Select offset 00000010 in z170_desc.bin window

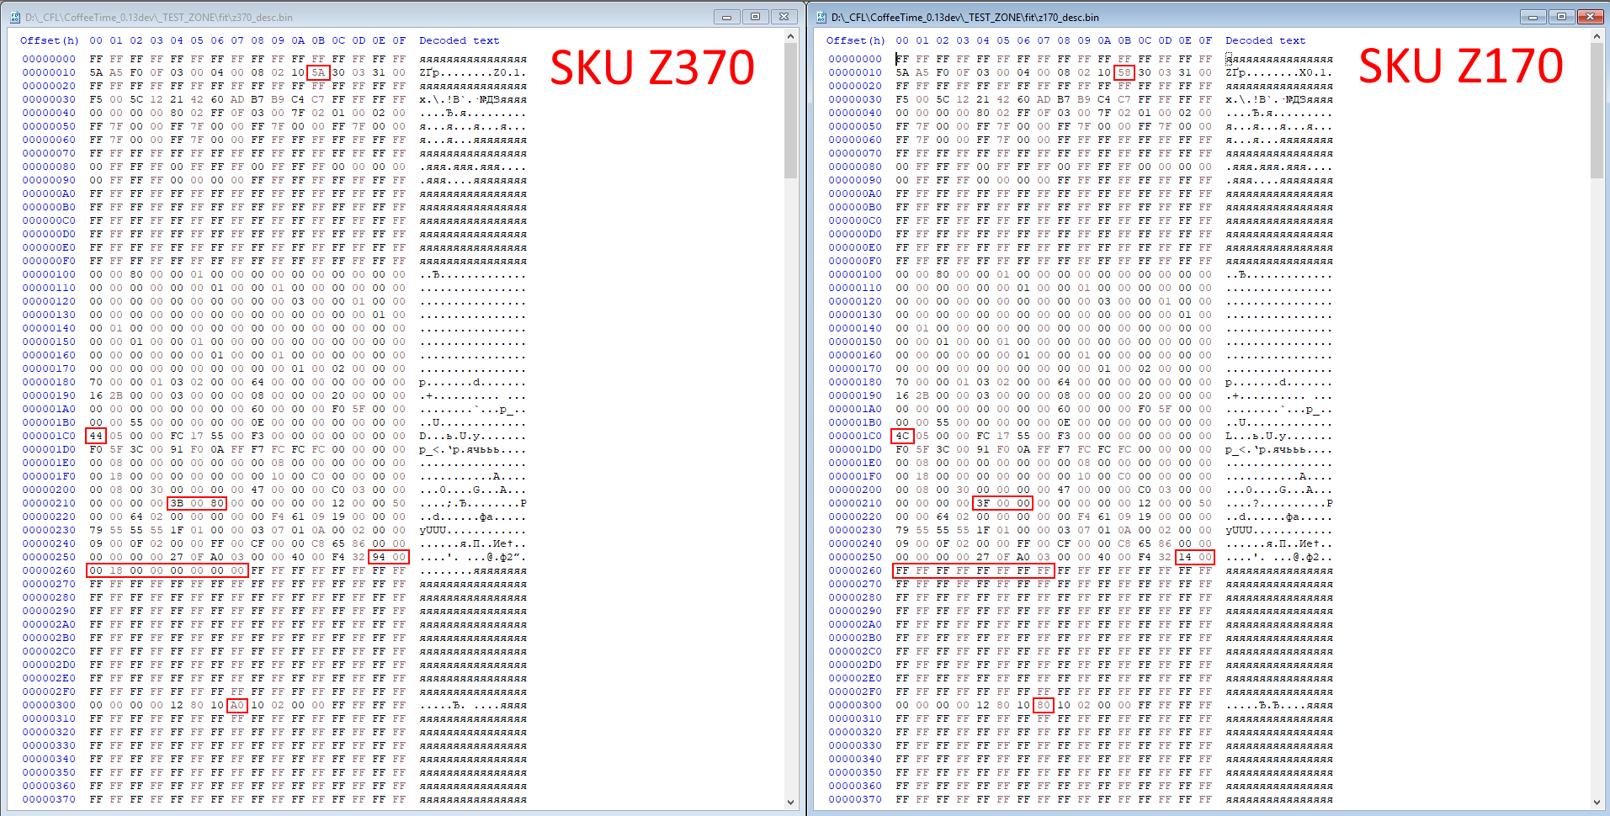(855, 72)
